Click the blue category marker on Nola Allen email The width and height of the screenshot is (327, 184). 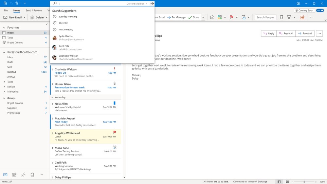(114, 103)
